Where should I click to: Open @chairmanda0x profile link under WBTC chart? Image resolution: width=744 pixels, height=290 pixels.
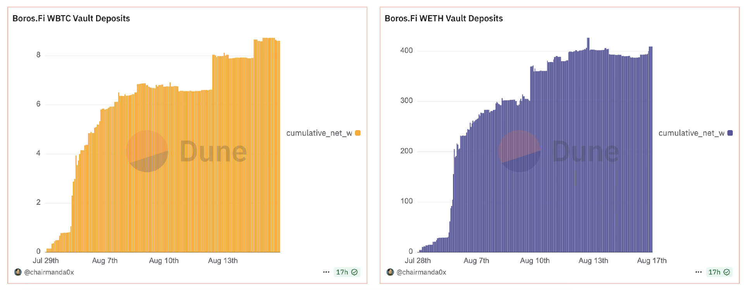(x=49, y=272)
